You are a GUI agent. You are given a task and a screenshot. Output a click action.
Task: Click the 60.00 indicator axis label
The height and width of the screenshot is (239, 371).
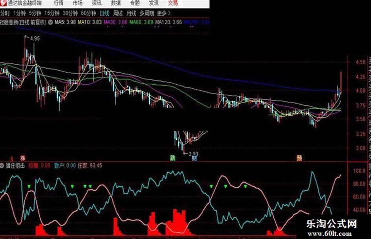click(x=359, y=197)
